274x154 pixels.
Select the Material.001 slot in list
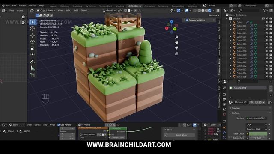(x=248, y=88)
